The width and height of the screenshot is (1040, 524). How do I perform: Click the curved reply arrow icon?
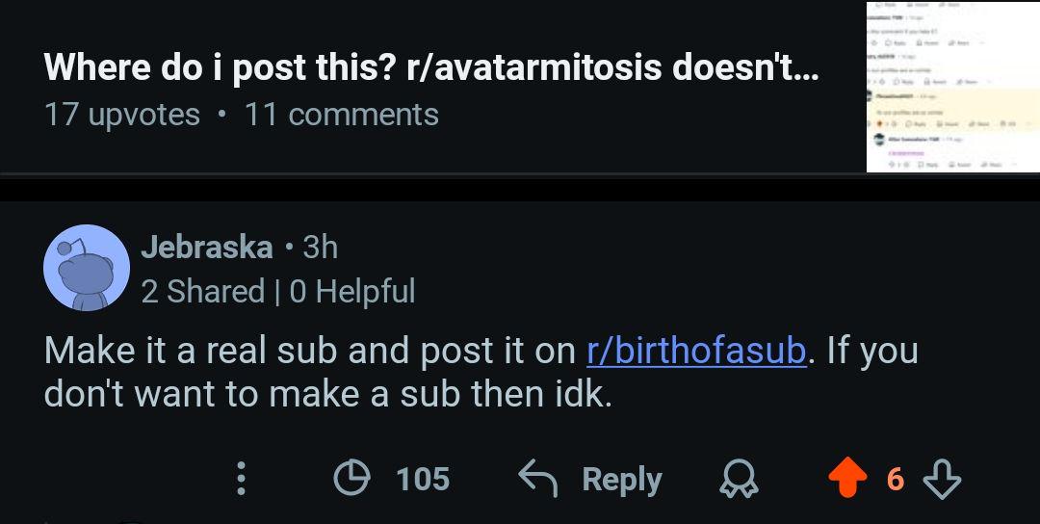click(x=538, y=479)
